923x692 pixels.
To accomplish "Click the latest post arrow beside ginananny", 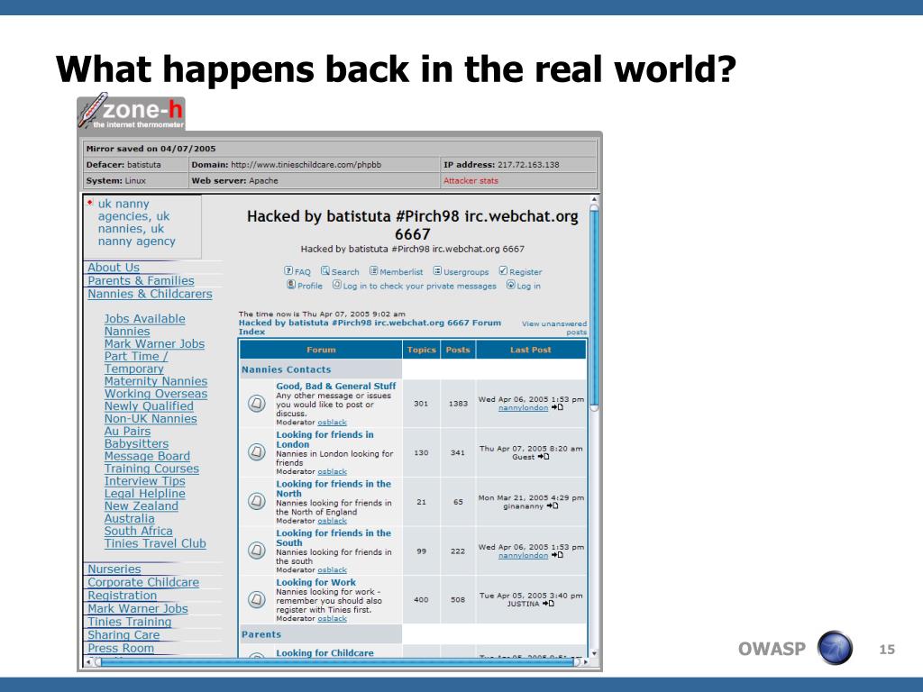I will click(x=553, y=506).
